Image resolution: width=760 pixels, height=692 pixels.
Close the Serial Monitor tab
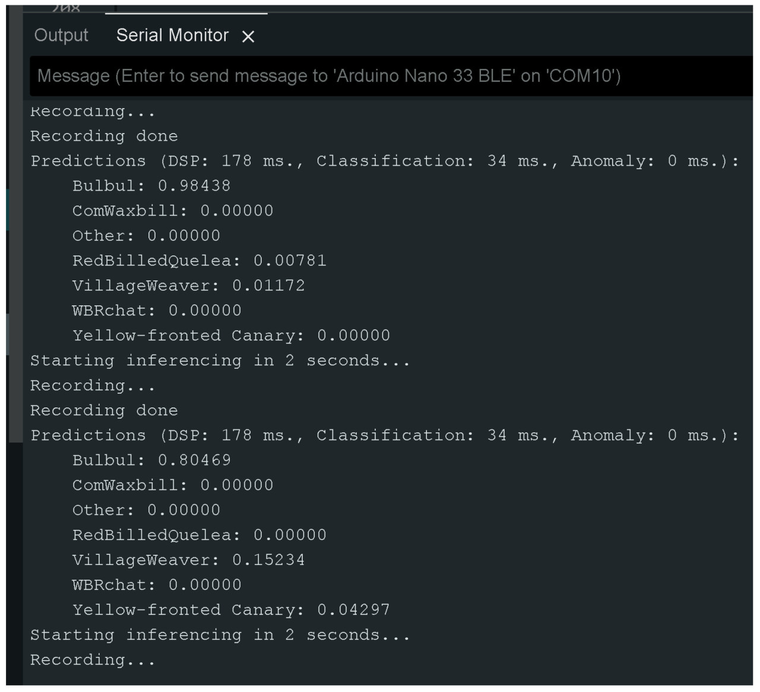pos(248,36)
